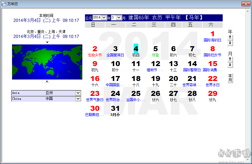
Task: Click the year up arrow button
Action: (230, 37)
